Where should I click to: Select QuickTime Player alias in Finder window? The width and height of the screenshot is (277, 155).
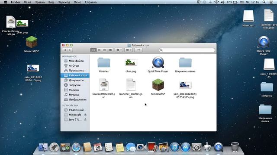coord(158,62)
